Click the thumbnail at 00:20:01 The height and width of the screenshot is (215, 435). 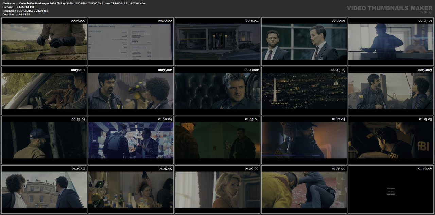coord(304,42)
